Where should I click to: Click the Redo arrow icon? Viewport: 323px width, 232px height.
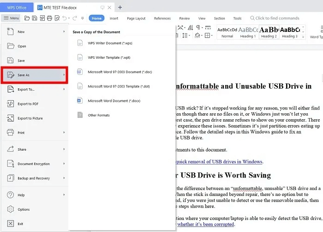pyautogui.click(x=75, y=18)
